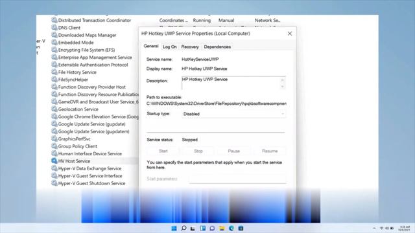415x233 pixels.
Task: Switch to the Log On tab
Action: point(170,47)
